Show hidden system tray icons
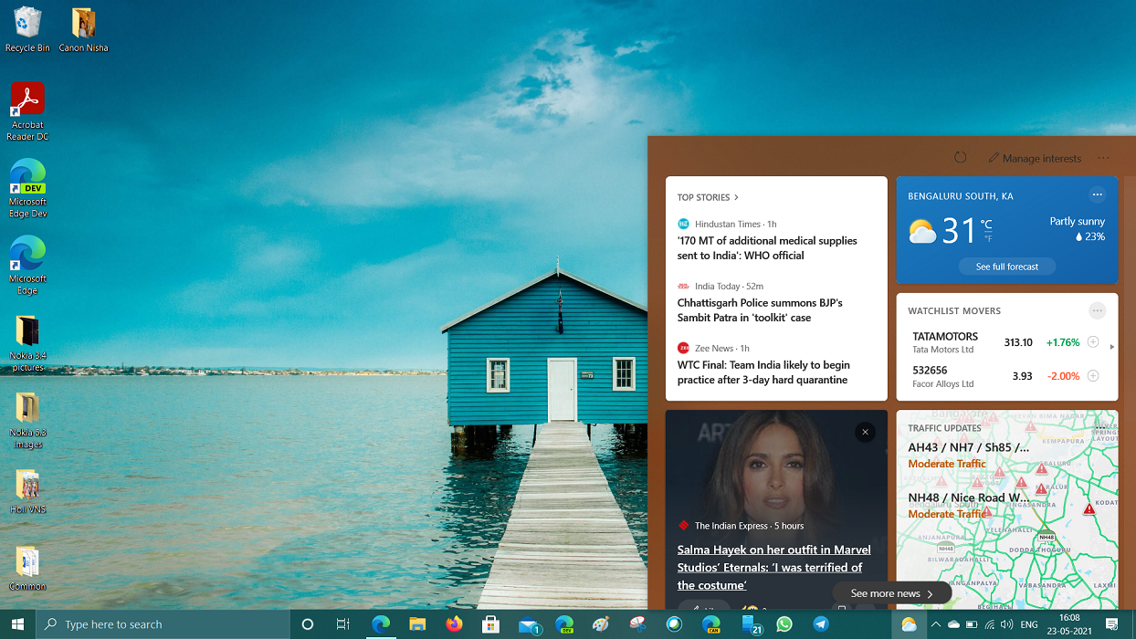Viewport: 1136px width, 639px height. coord(934,624)
